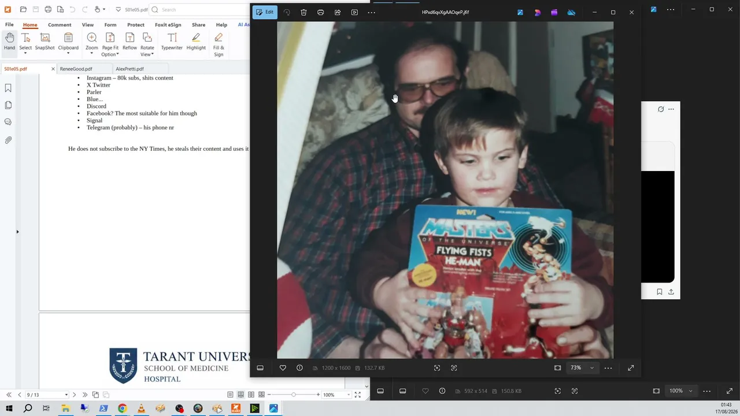Open Customize Quick Access Toolbar arrow in Foxit

[x=118, y=9]
